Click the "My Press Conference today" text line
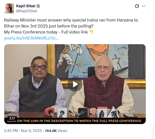The width and height of the screenshot is (155, 139). 46,32
